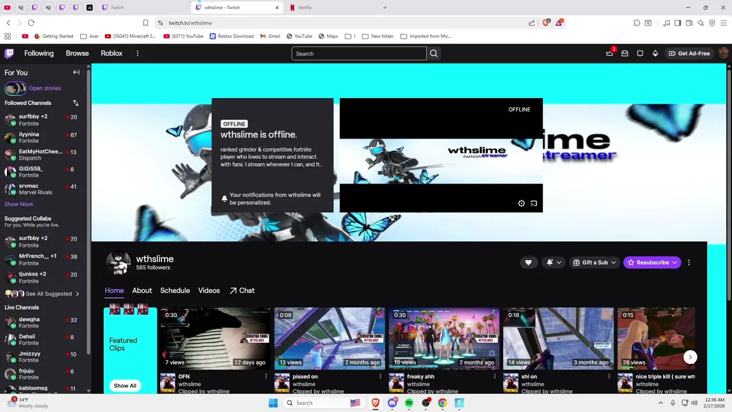The width and height of the screenshot is (732, 412).
Task: Go to Following page
Action: pyautogui.click(x=39, y=53)
